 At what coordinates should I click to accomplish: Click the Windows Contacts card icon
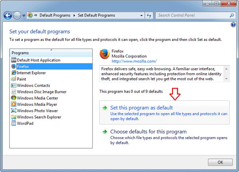pos(14,85)
